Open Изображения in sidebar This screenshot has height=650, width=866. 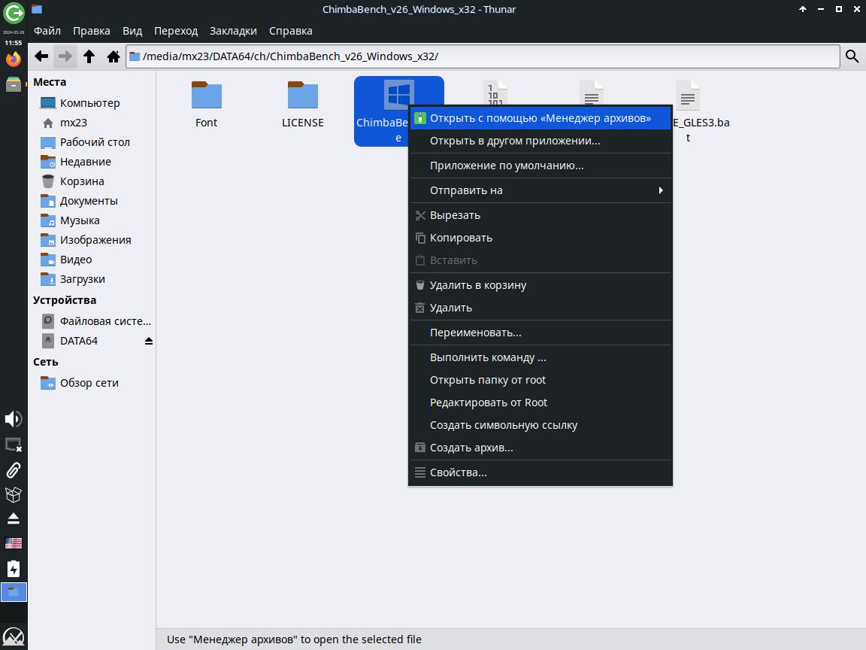[92, 241]
